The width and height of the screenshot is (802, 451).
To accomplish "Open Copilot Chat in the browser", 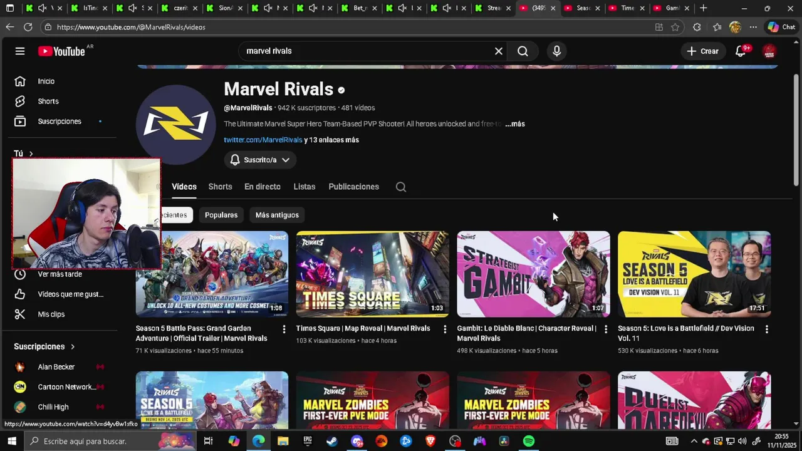I will click(x=781, y=27).
